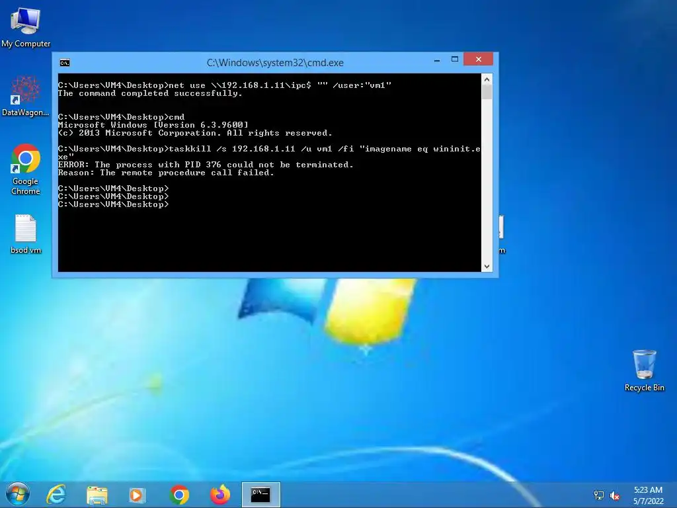Open Windows Media Player from the taskbar

tap(138, 495)
